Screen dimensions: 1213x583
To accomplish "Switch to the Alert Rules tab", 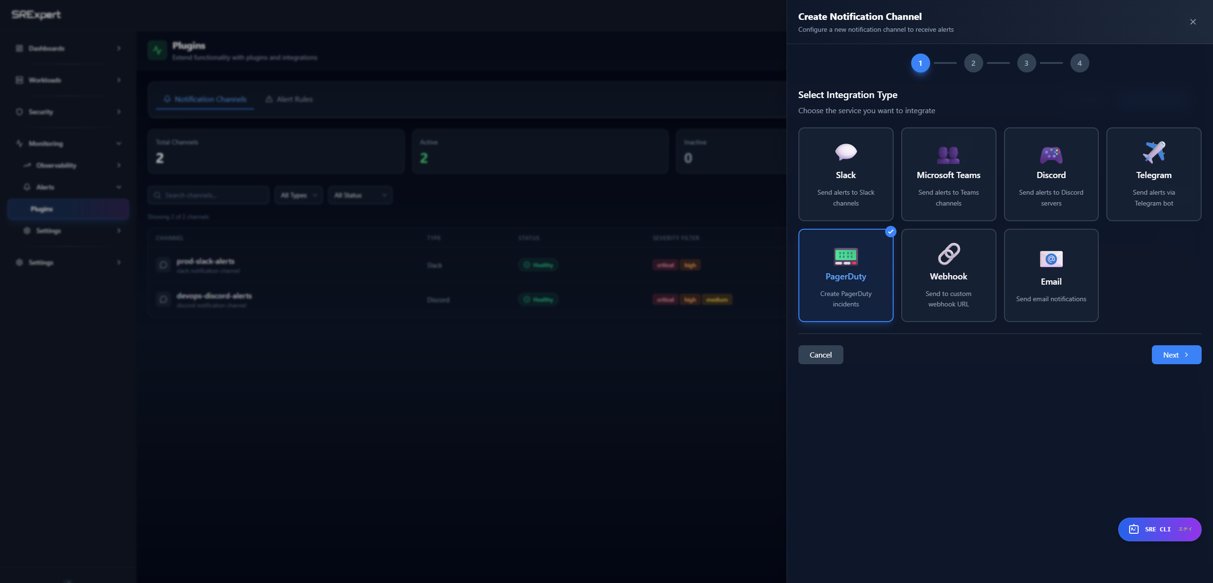I will [x=289, y=99].
